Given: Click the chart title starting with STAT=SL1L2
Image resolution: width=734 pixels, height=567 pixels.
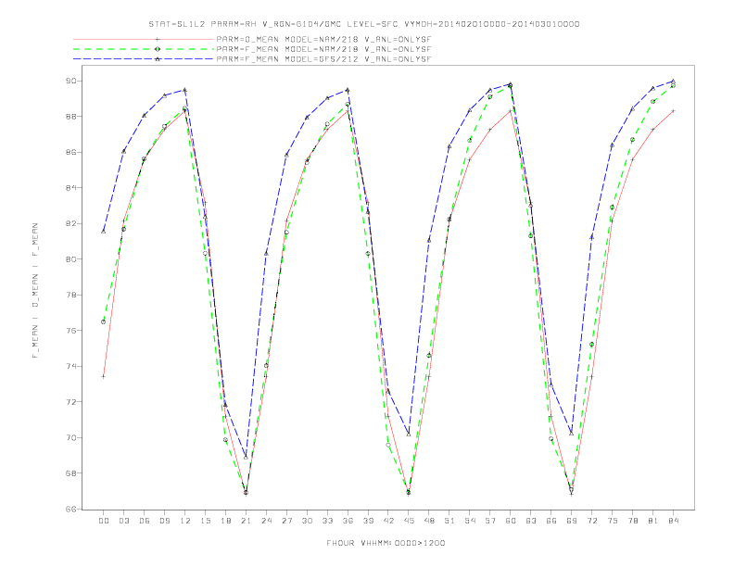Looking at the screenshot, I should 363,24.
